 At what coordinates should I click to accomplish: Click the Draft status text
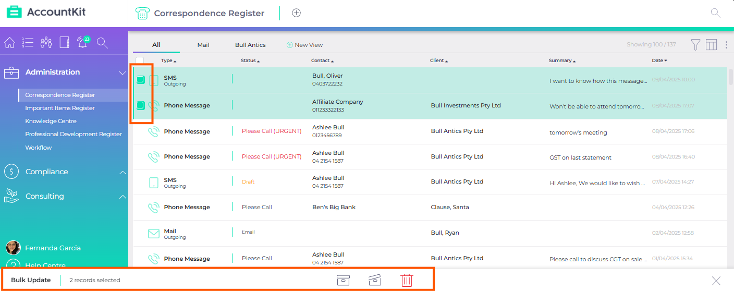point(248,182)
